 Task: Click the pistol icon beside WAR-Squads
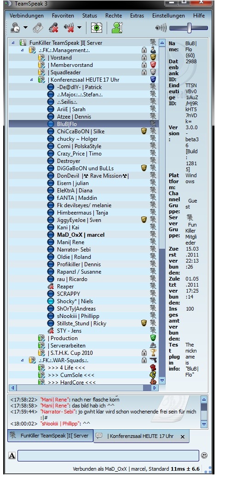click(153, 360)
